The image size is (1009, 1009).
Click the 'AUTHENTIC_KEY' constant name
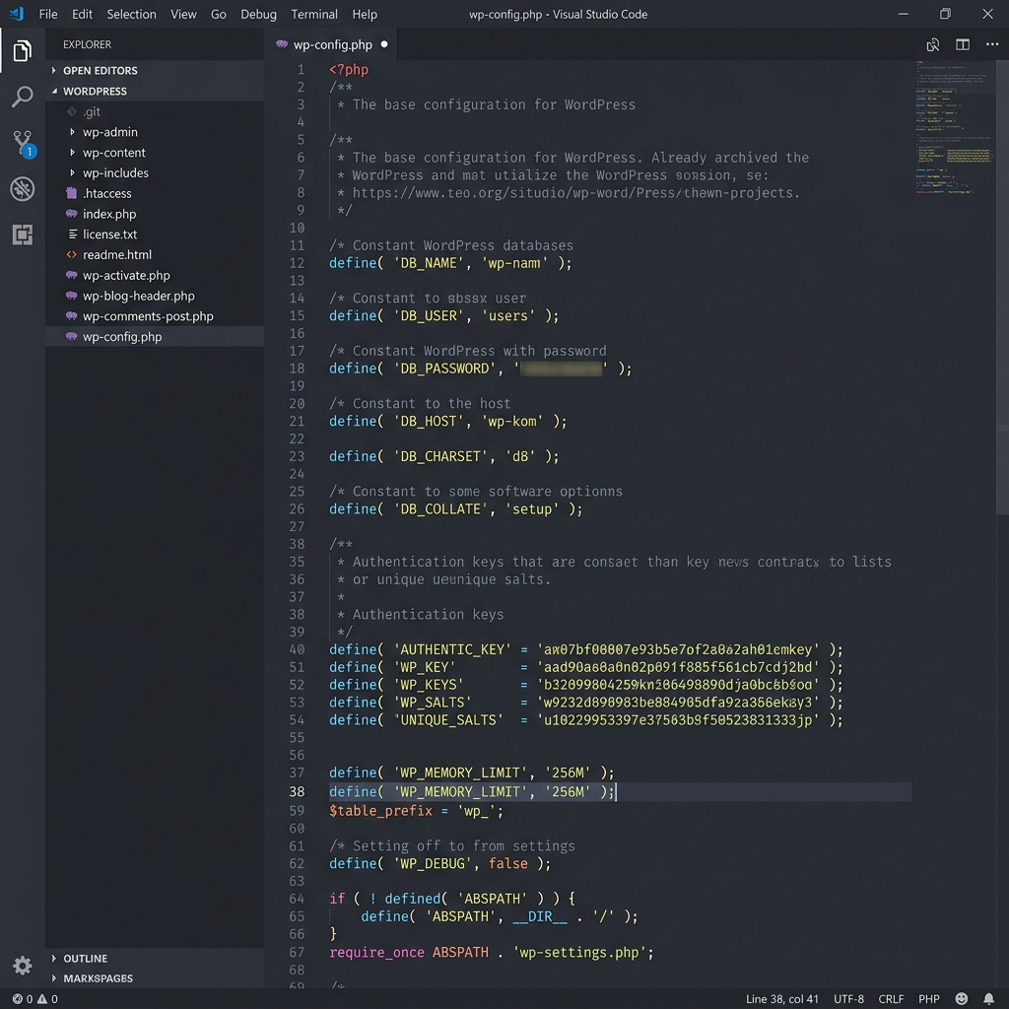(451, 649)
